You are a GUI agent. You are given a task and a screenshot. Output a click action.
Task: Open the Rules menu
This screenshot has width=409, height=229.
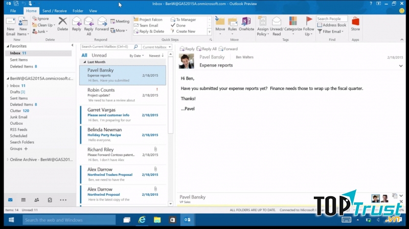click(x=232, y=26)
